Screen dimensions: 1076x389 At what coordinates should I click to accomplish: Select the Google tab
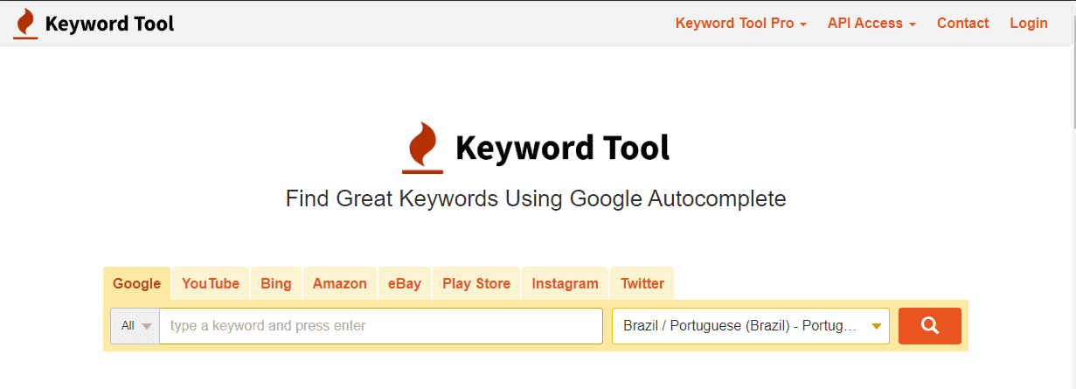tap(136, 283)
